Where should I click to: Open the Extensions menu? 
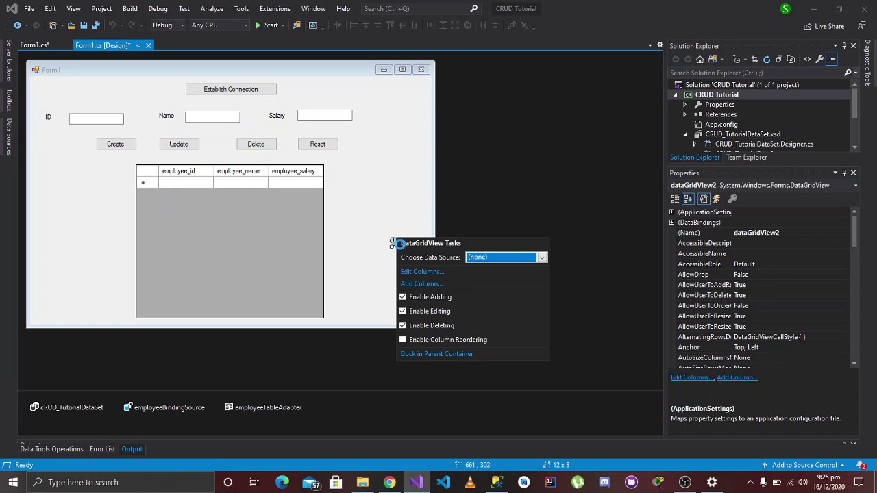point(275,8)
